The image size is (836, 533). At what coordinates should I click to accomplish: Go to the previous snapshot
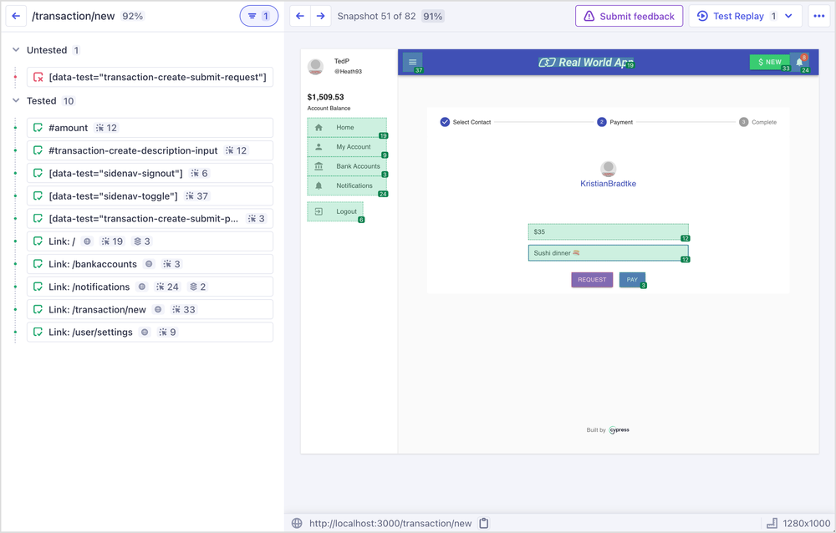click(300, 16)
